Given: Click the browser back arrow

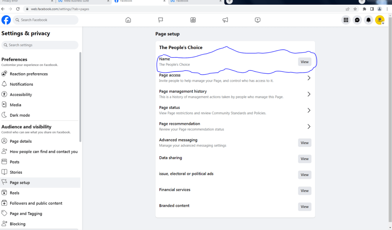Looking at the screenshot, I should point(3,9).
